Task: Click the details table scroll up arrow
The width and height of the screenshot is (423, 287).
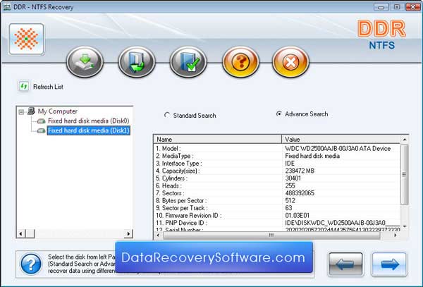Action: click(x=405, y=140)
